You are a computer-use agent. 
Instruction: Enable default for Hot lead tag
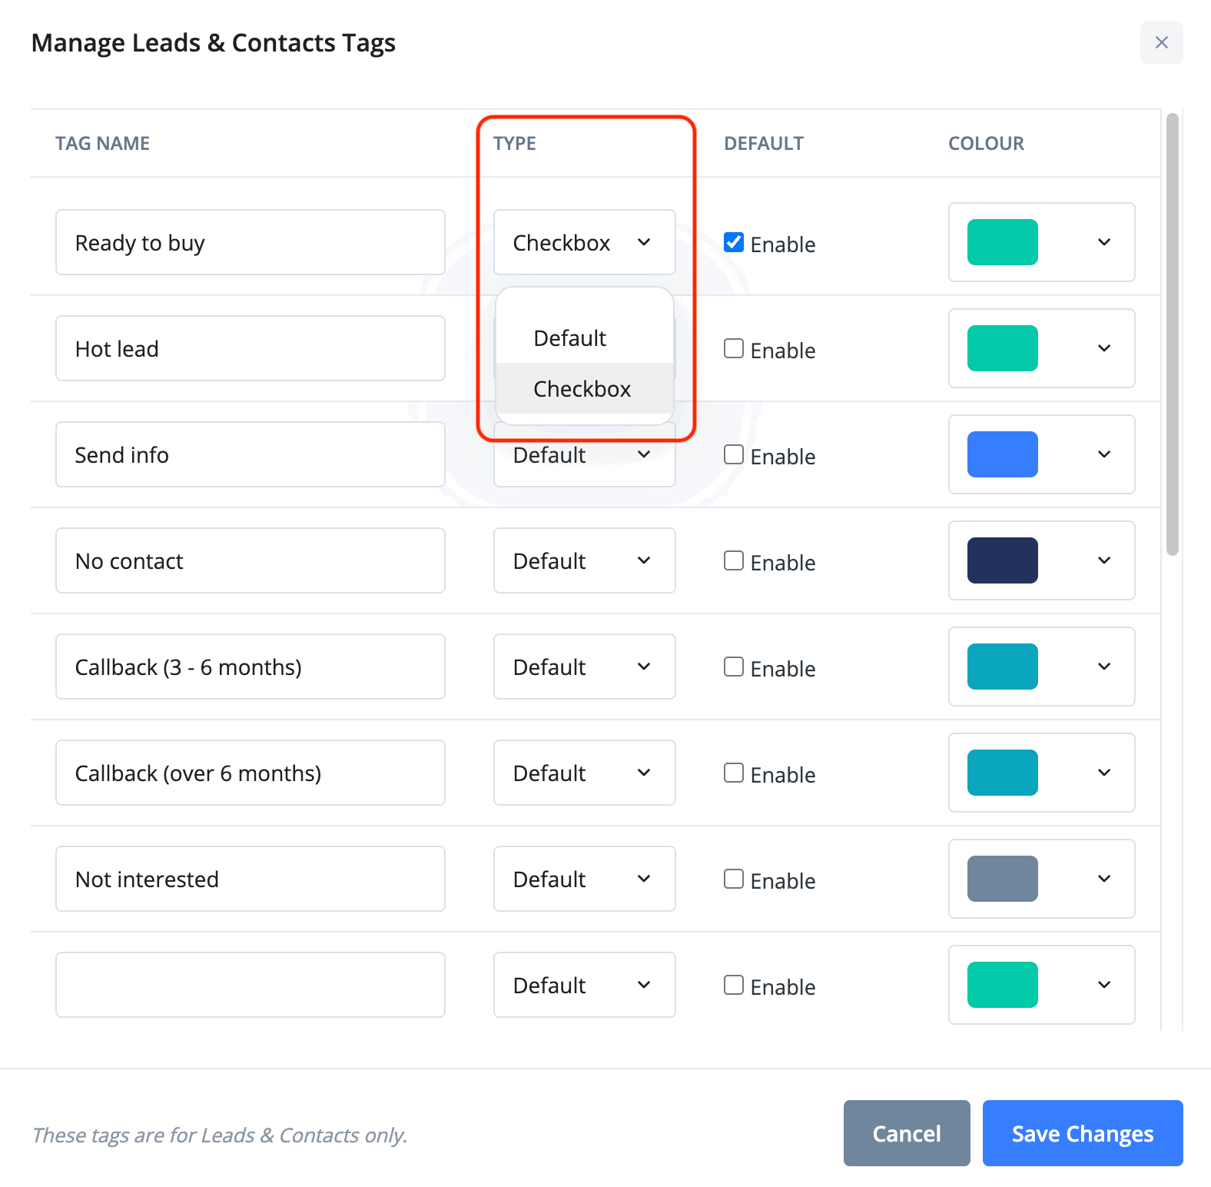(734, 349)
